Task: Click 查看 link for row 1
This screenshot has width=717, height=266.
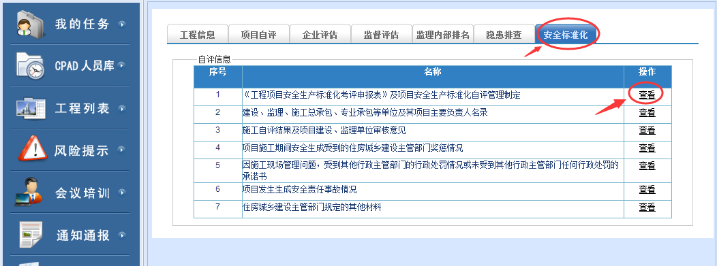Action: [x=647, y=95]
